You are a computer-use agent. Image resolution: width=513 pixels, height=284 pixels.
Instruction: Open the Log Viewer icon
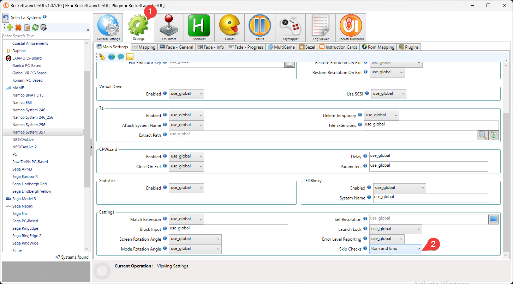pyautogui.click(x=321, y=28)
